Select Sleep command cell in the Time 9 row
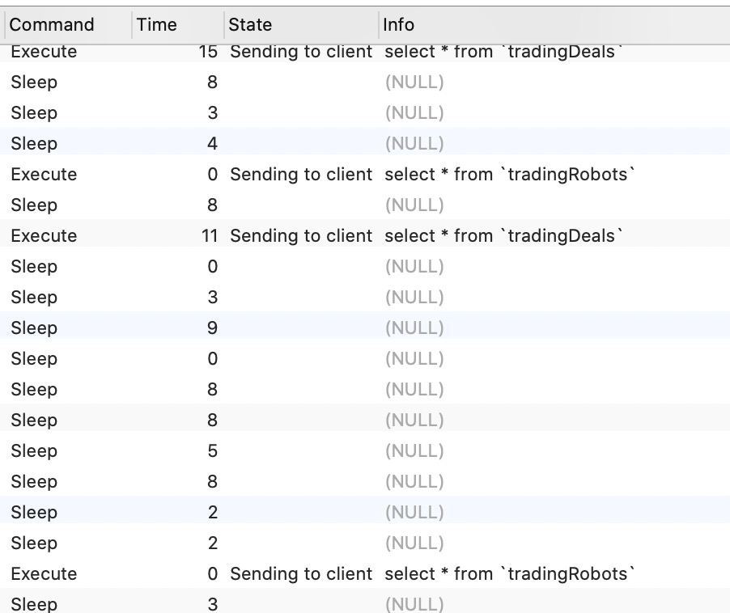 point(35,328)
